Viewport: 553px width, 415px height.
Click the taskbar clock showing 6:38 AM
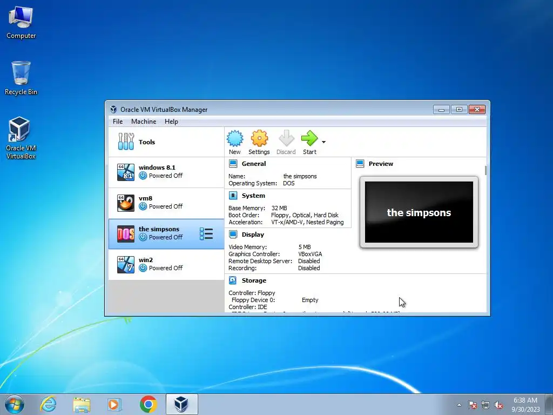click(525, 405)
